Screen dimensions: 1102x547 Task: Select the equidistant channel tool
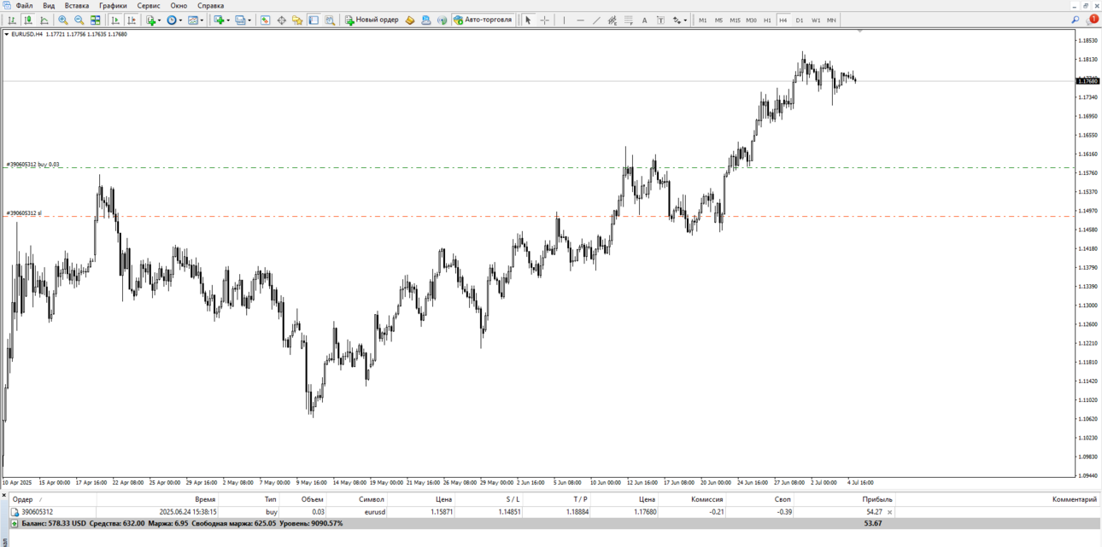pos(613,20)
